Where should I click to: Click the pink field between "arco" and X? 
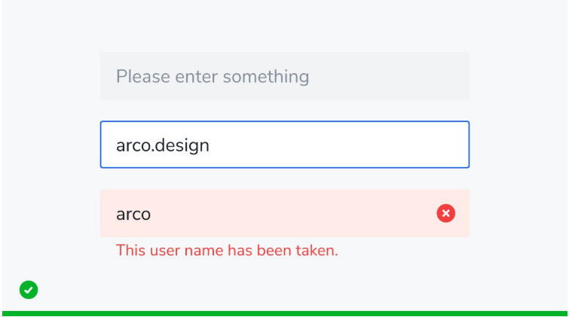[x=294, y=214]
